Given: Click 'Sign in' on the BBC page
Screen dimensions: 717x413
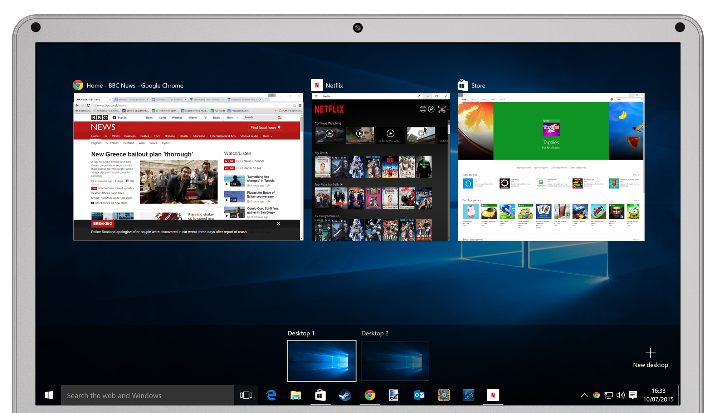Looking at the screenshot, I should coord(119,118).
